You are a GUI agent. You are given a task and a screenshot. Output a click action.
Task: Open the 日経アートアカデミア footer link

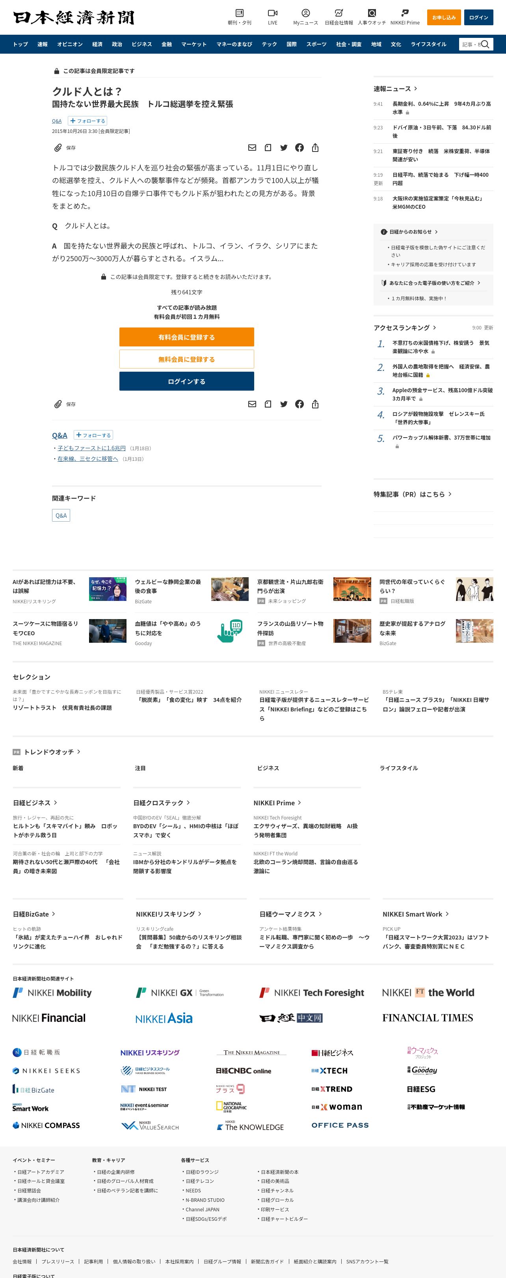coord(41,1172)
